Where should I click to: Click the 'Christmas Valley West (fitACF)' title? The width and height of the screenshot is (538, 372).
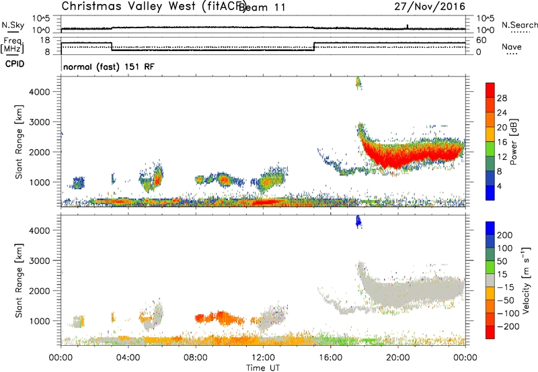click(x=153, y=7)
